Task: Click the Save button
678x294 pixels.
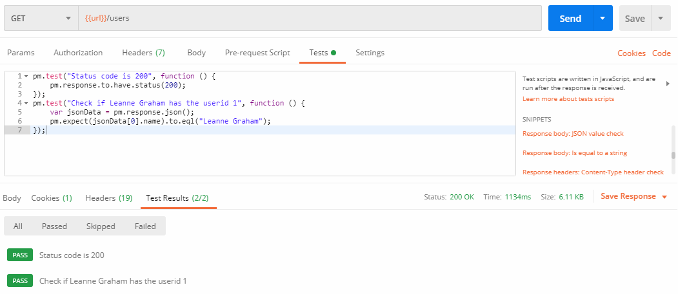Action: [634, 19]
